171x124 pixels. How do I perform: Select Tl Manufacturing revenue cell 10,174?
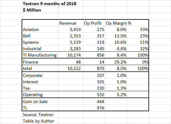[71, 55]
